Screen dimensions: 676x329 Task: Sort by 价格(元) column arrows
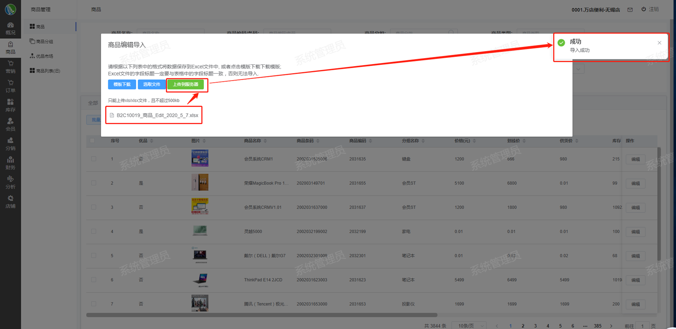point(474,141)
